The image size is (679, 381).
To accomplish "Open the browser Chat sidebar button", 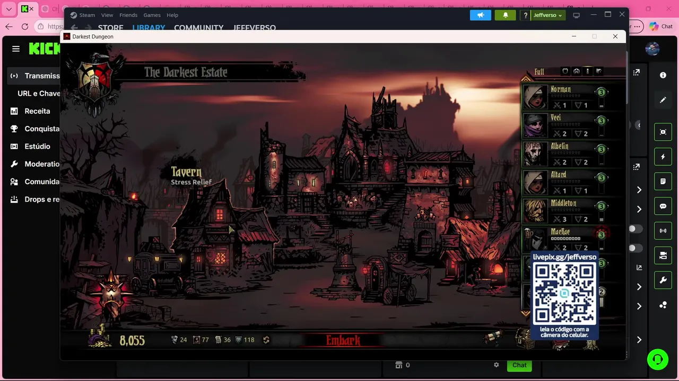I will tap(661, 26).
